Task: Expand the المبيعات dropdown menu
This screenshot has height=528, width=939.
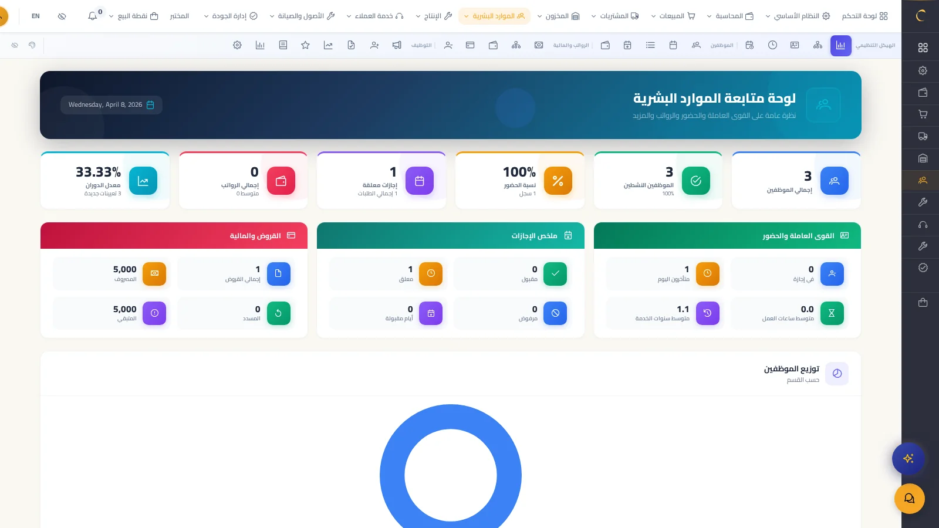Action: coord(673,16)
